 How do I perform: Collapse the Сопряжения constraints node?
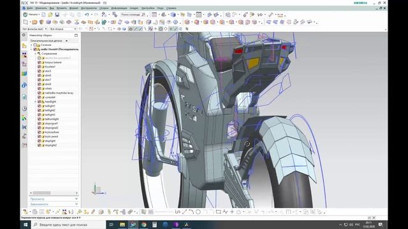(x=36, y=53)
